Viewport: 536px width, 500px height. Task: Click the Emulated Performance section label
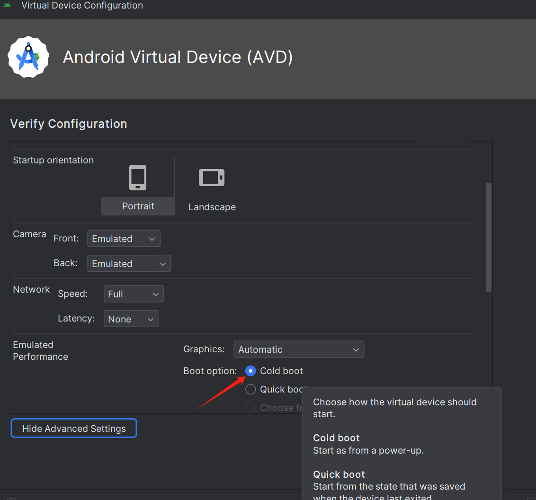[40, 351]
